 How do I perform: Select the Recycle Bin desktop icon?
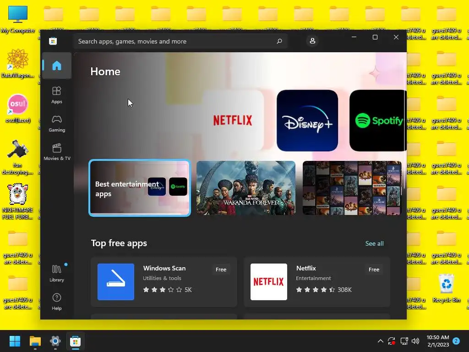click(446, 288)
